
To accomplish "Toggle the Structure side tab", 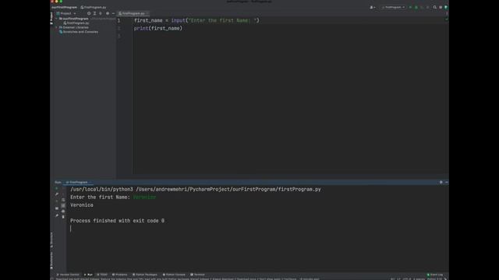I will [51, 240].
